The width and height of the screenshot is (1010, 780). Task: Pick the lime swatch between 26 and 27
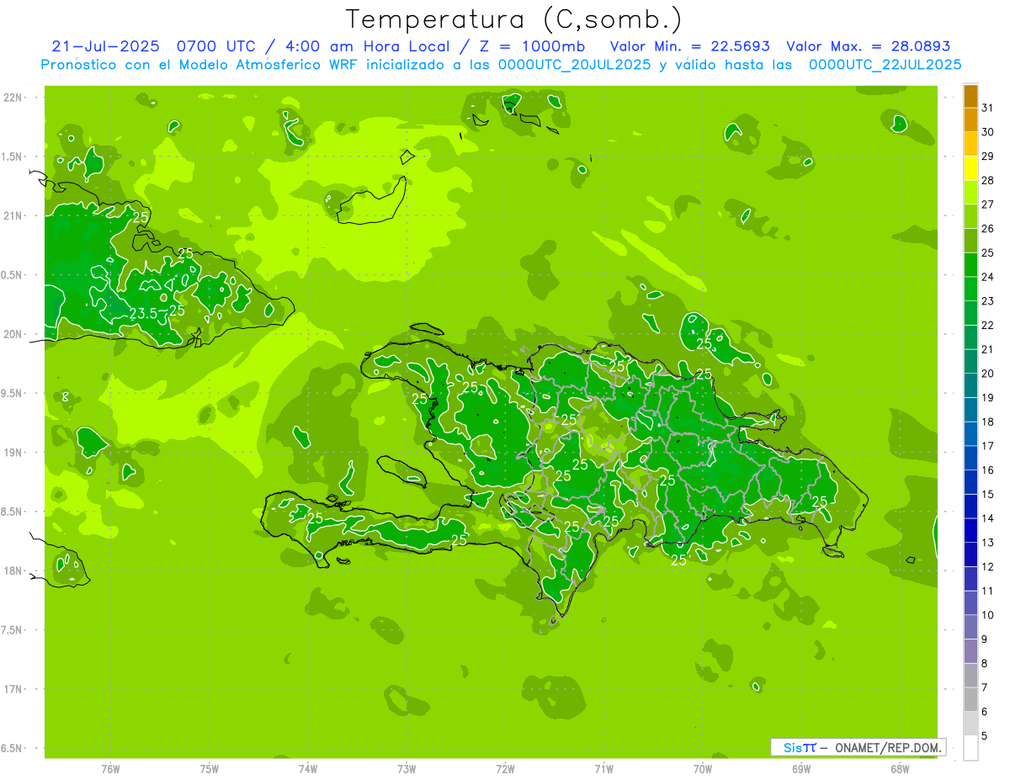[970, 216]
